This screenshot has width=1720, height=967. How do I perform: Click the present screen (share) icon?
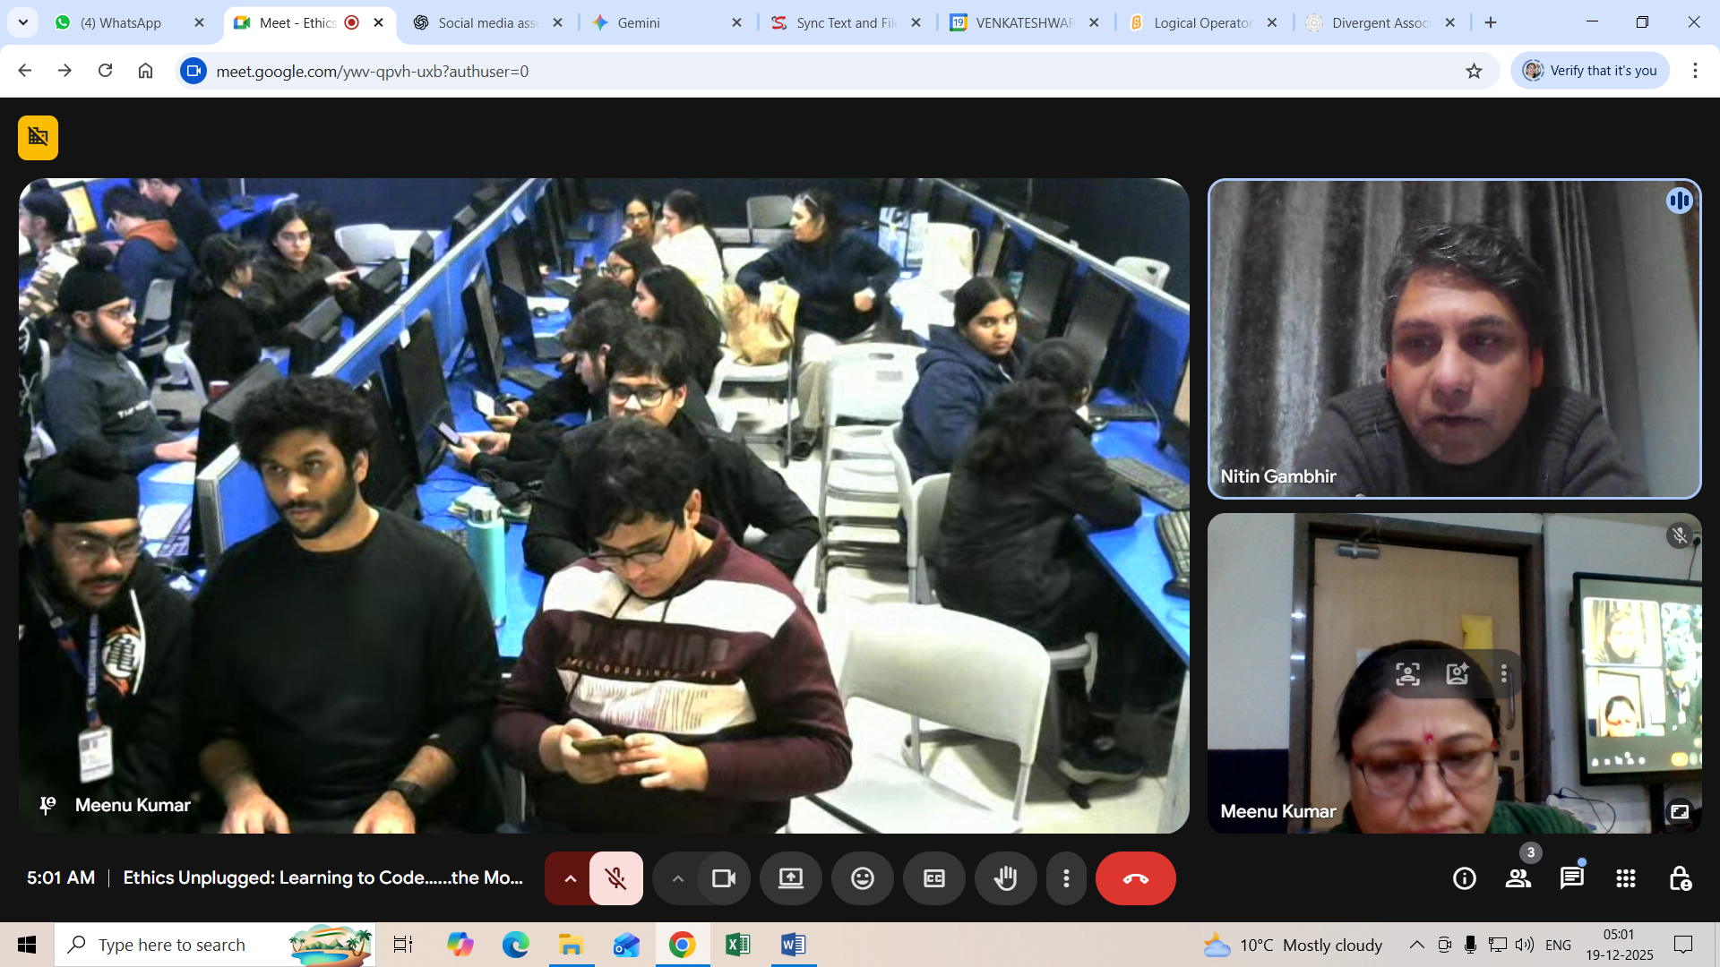[790, 878]
